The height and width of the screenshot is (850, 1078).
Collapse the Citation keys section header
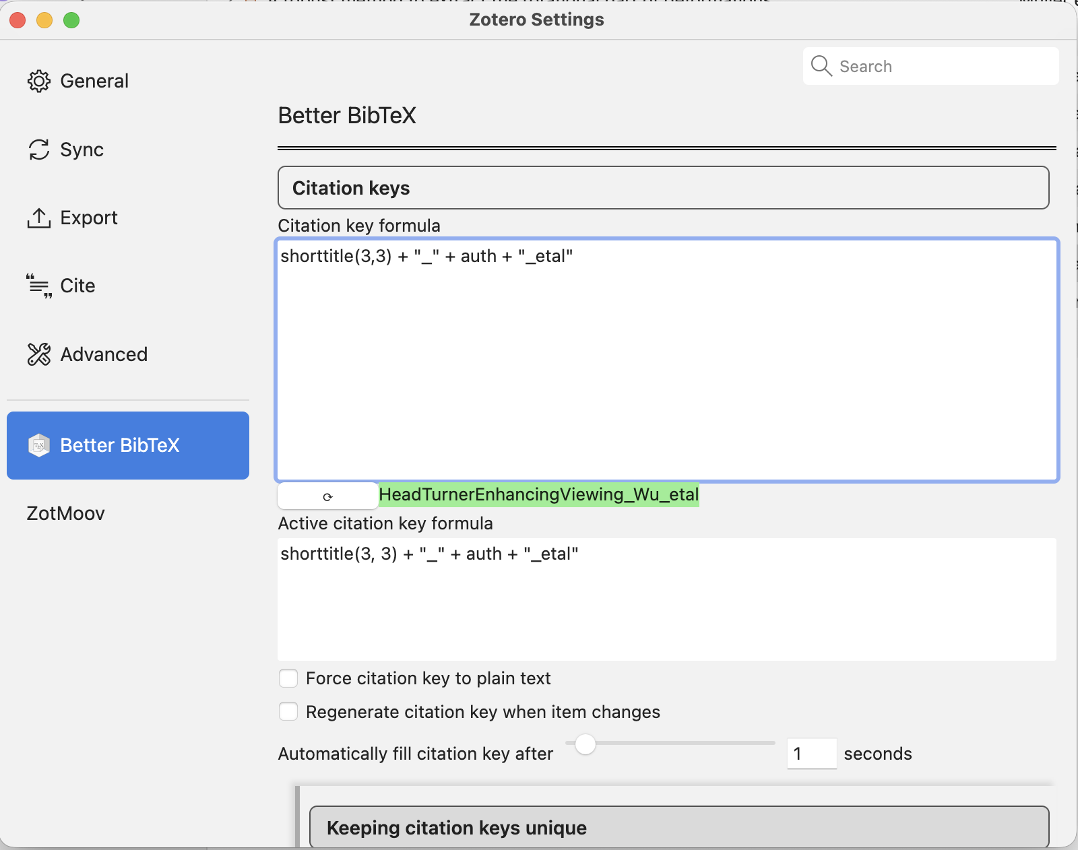pos(664,188)
